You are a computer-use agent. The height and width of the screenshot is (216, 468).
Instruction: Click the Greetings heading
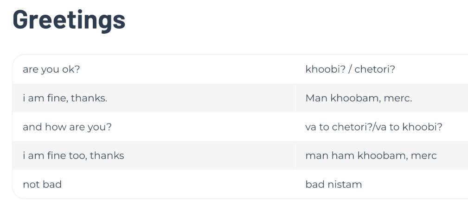click(69, 19)
